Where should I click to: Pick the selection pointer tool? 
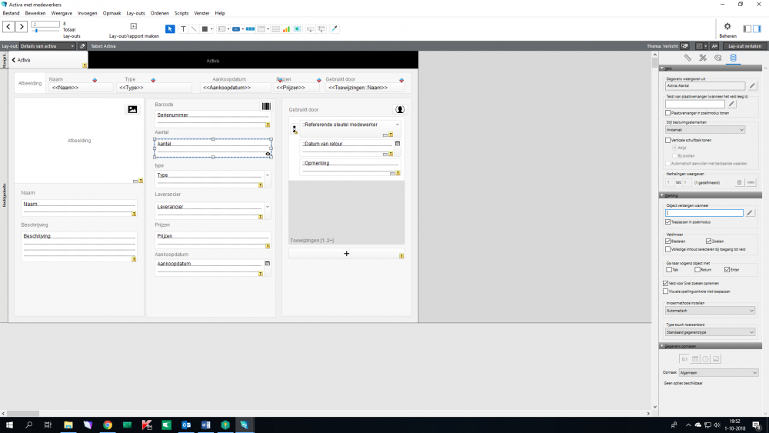pos(171,29)
